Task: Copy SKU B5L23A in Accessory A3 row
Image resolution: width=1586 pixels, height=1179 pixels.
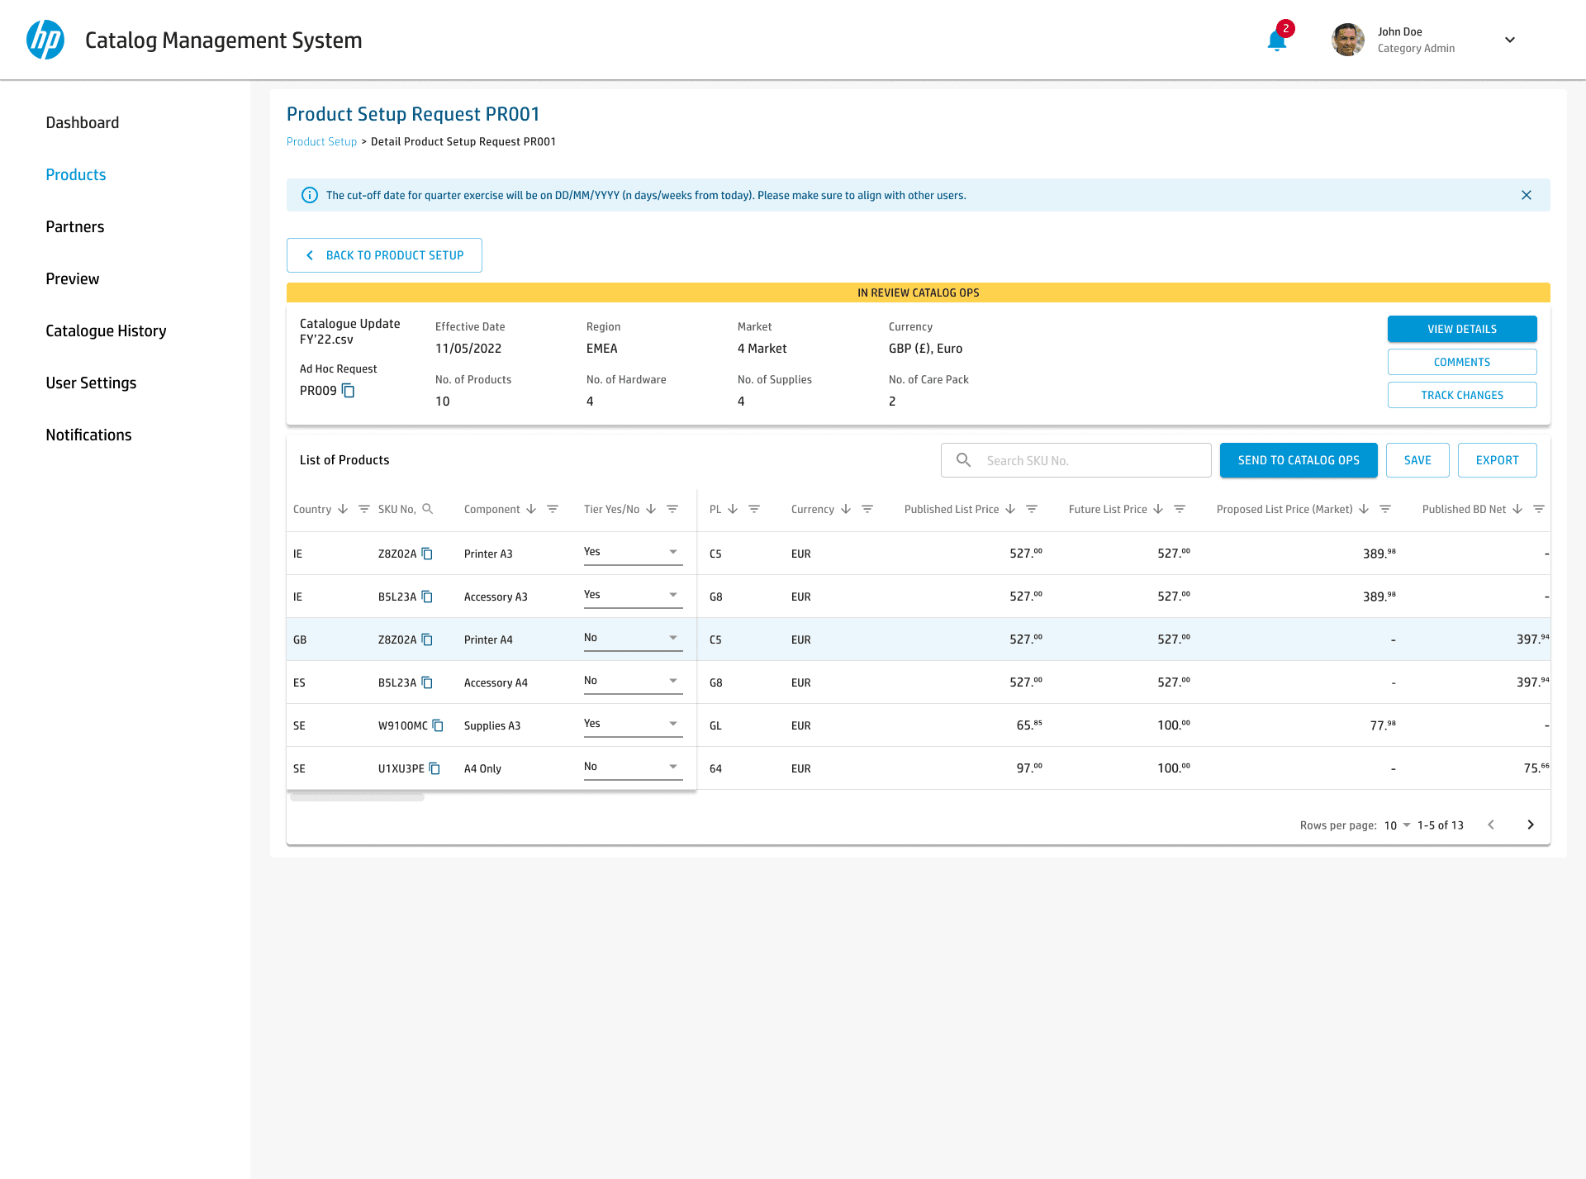Action: click(x=427, y=597)
